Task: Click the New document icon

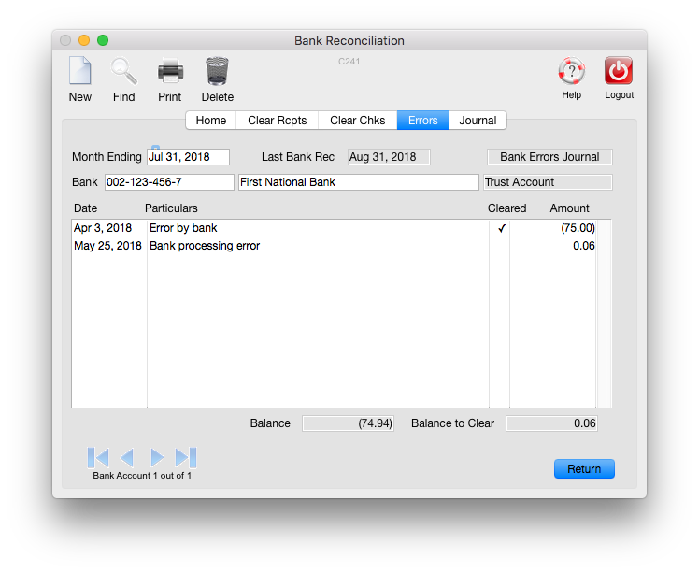Action: [x=79, y=72]
